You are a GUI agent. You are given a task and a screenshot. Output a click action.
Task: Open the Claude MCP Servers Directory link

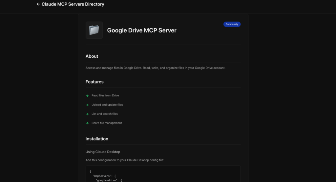coord(73,4)
